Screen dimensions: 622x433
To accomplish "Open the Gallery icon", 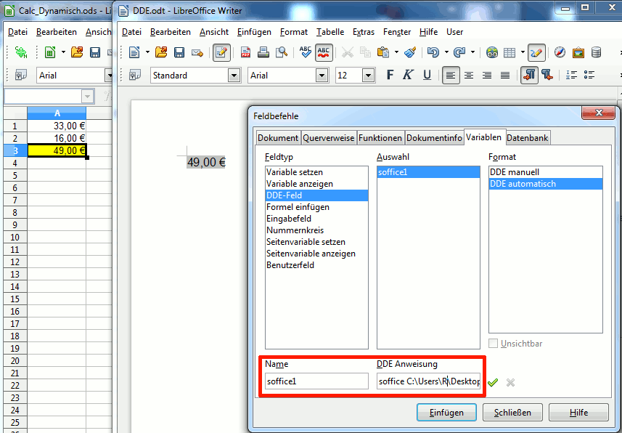I will pos(578,52).
